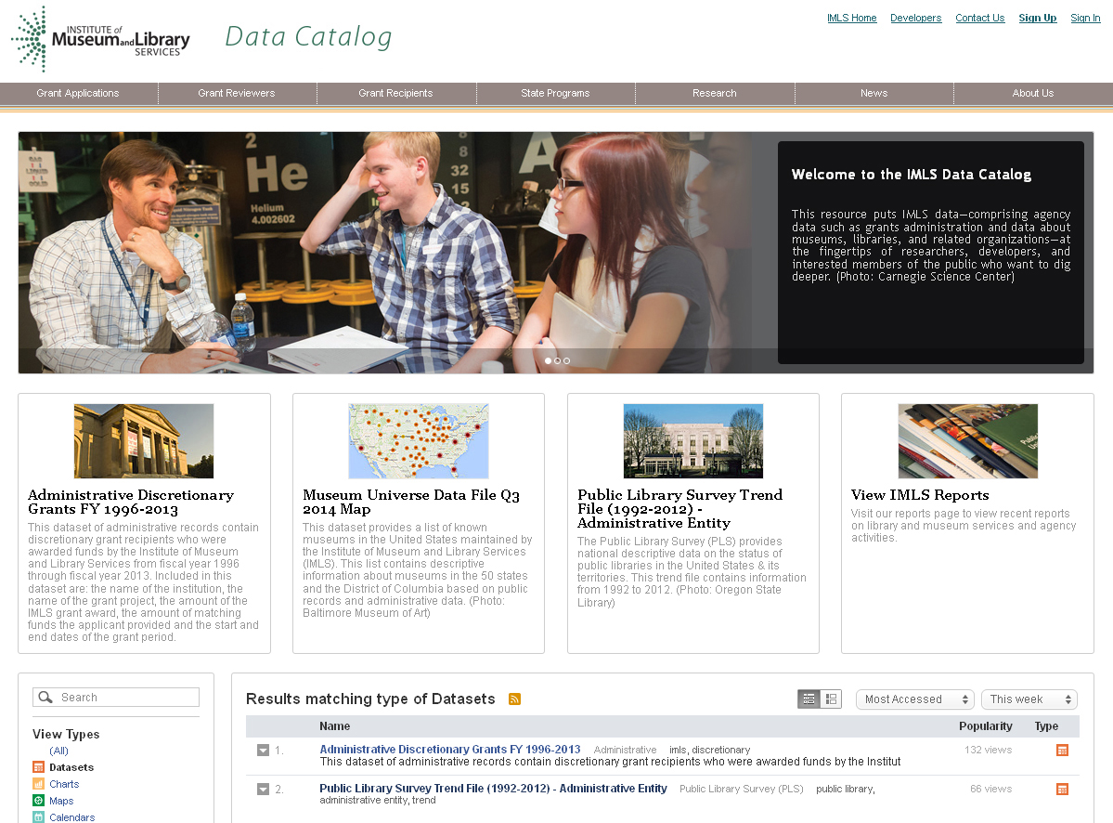
Task: Sort by the Type column header
Action: coord(1046,725)
